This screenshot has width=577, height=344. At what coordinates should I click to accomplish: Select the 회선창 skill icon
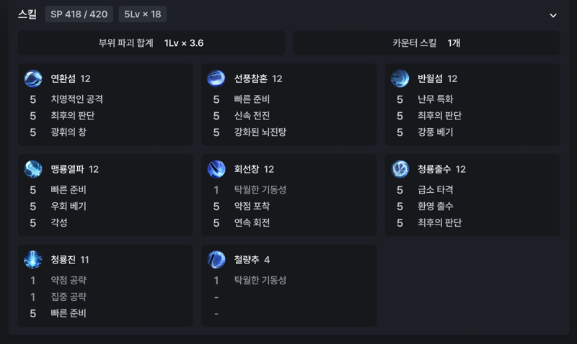(x=216, y=169)
